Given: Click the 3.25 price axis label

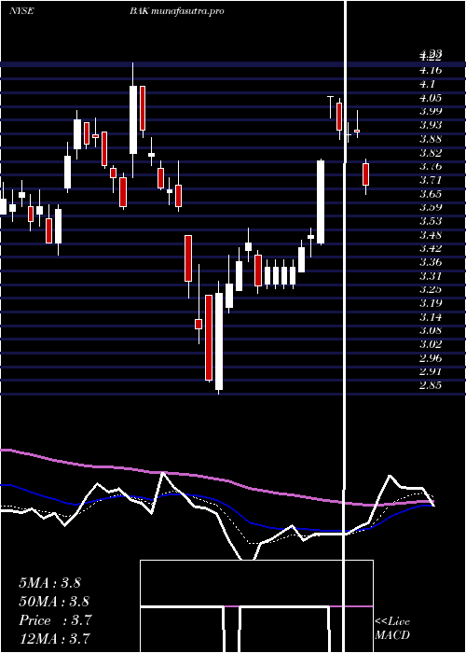Looking at the screenshot, I should tap(431, 289).
